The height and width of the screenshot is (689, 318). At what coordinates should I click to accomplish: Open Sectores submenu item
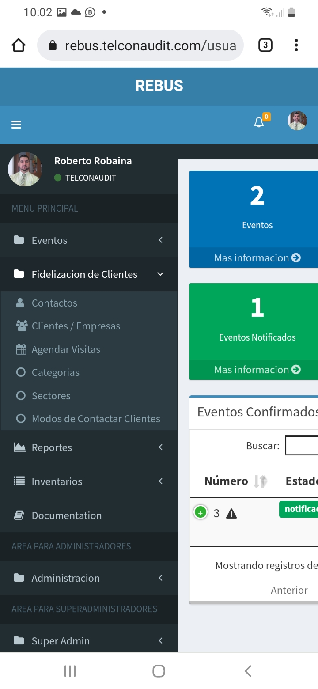pyautogui.click(x=89, y=396)
